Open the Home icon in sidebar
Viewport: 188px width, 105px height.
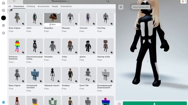[4, 3]
